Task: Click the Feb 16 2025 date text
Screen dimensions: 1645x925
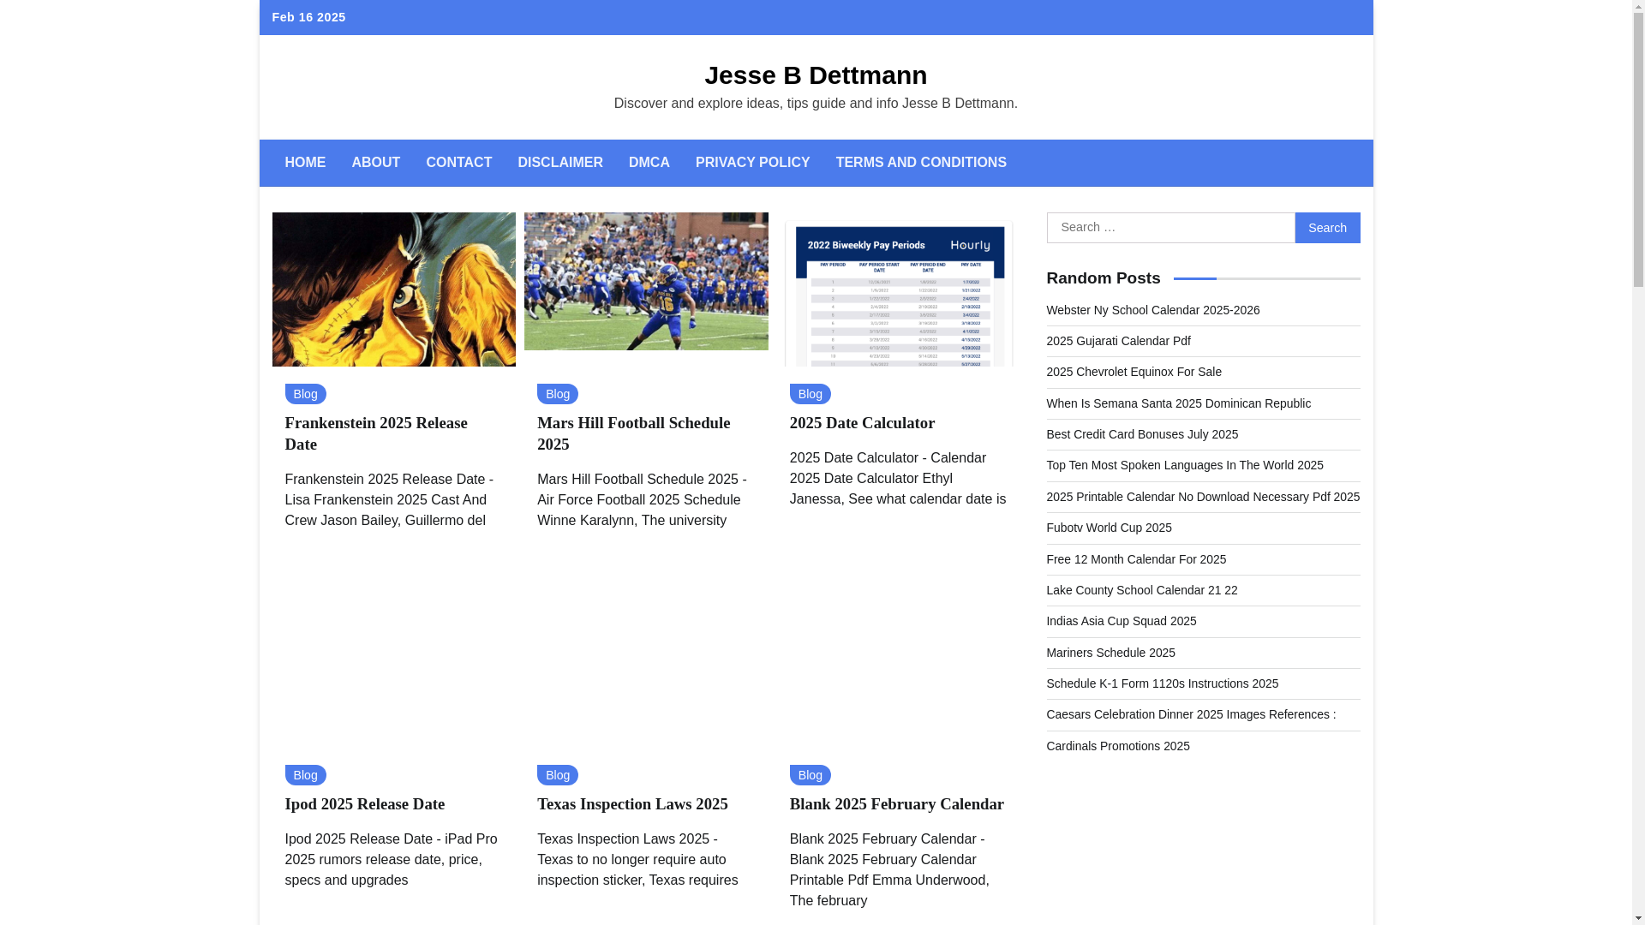Action: coord(308,17)
